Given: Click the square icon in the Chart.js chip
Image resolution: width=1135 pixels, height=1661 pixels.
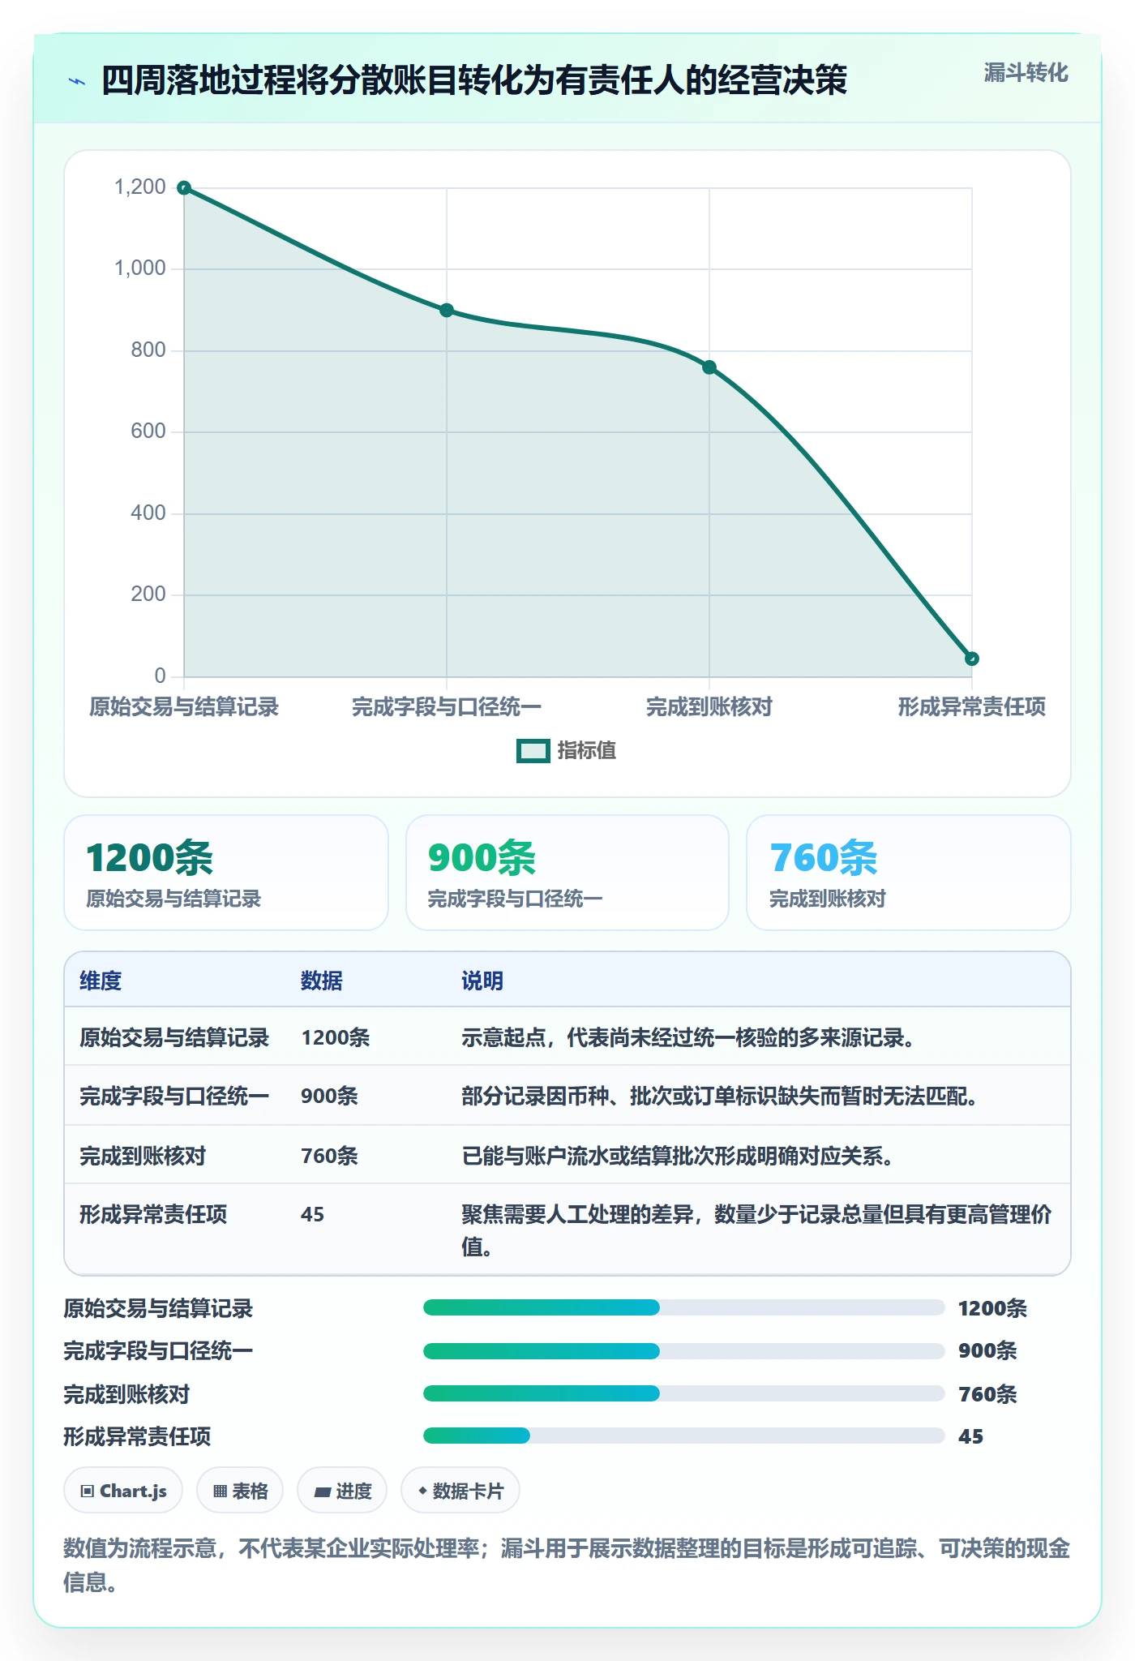Looking at the screenshot, I should click(x=88, y=1491).
